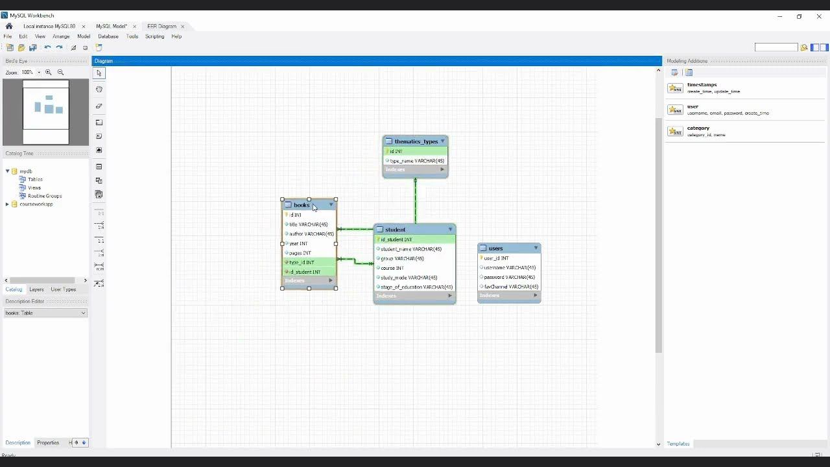This screenshot has height=467, width=830.
Task: Redo the last action
Action: click(x=59, y=47)
